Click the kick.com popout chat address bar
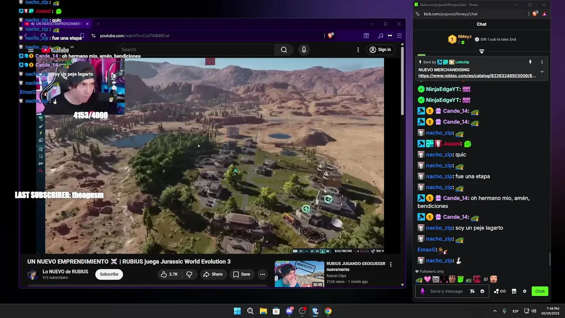The width and height of the screenshot is (565, 318). (x=472, y=14)
